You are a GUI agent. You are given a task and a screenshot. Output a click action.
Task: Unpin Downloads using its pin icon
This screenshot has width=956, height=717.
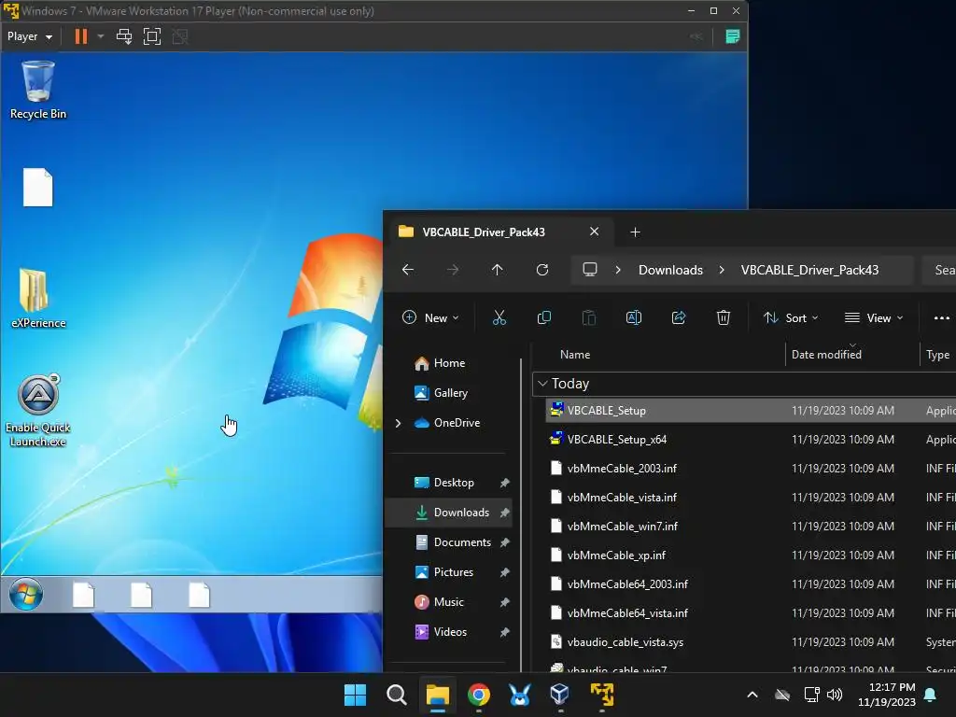click(x=505, y=513)
